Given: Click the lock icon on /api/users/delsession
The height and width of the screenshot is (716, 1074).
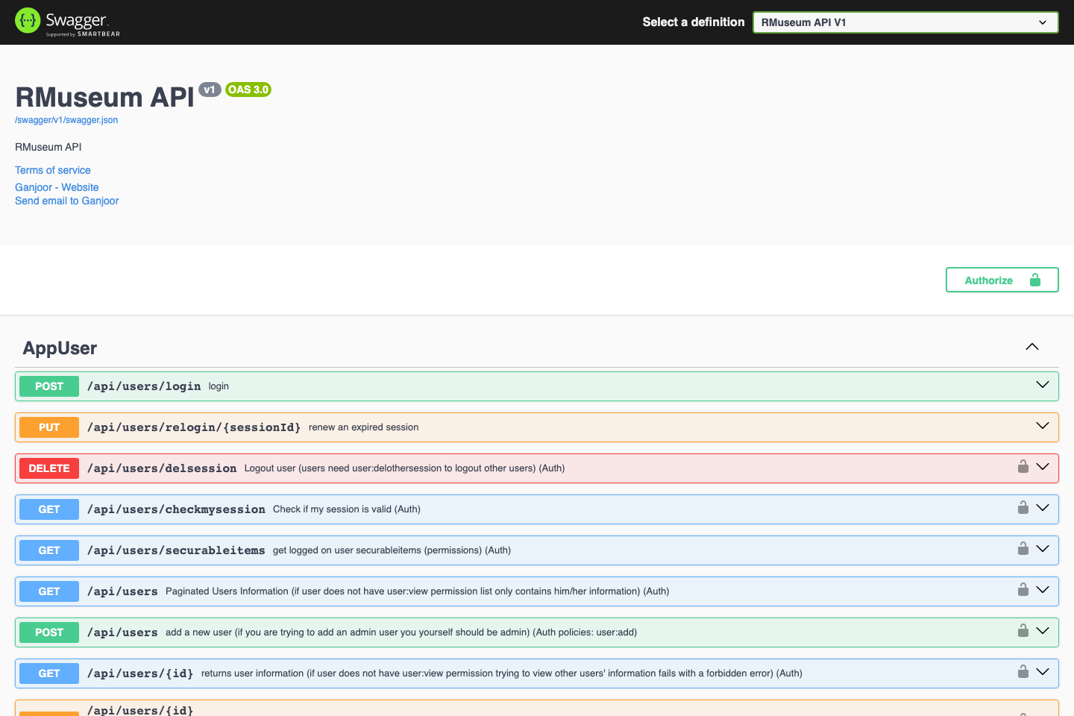Looking at the screenshot, I should click(x=1023, y=466).
